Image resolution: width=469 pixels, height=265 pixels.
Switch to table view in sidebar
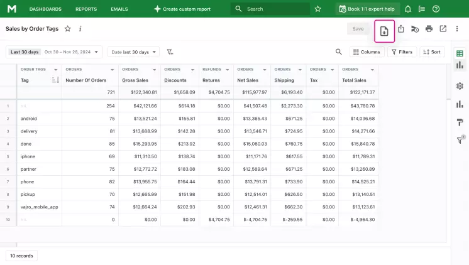click(x=460, y=53)
